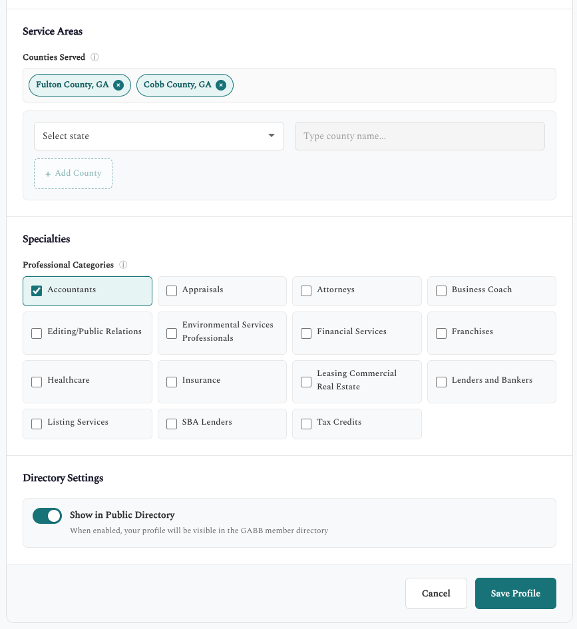
Task: Remove the Cobb County, GA chip
Action: 221,85
